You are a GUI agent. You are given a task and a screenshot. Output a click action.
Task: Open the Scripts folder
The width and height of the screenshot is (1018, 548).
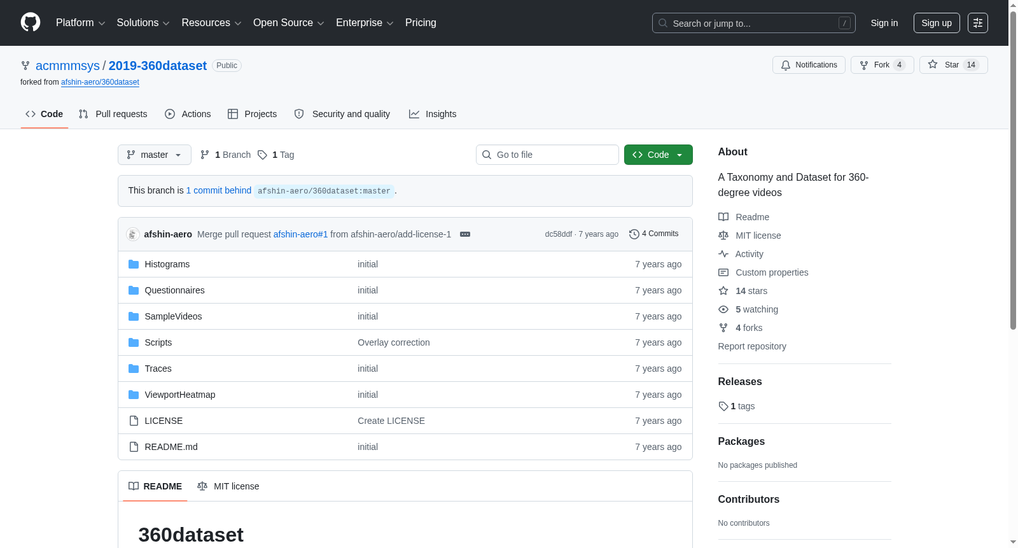(x=158, y=342)
